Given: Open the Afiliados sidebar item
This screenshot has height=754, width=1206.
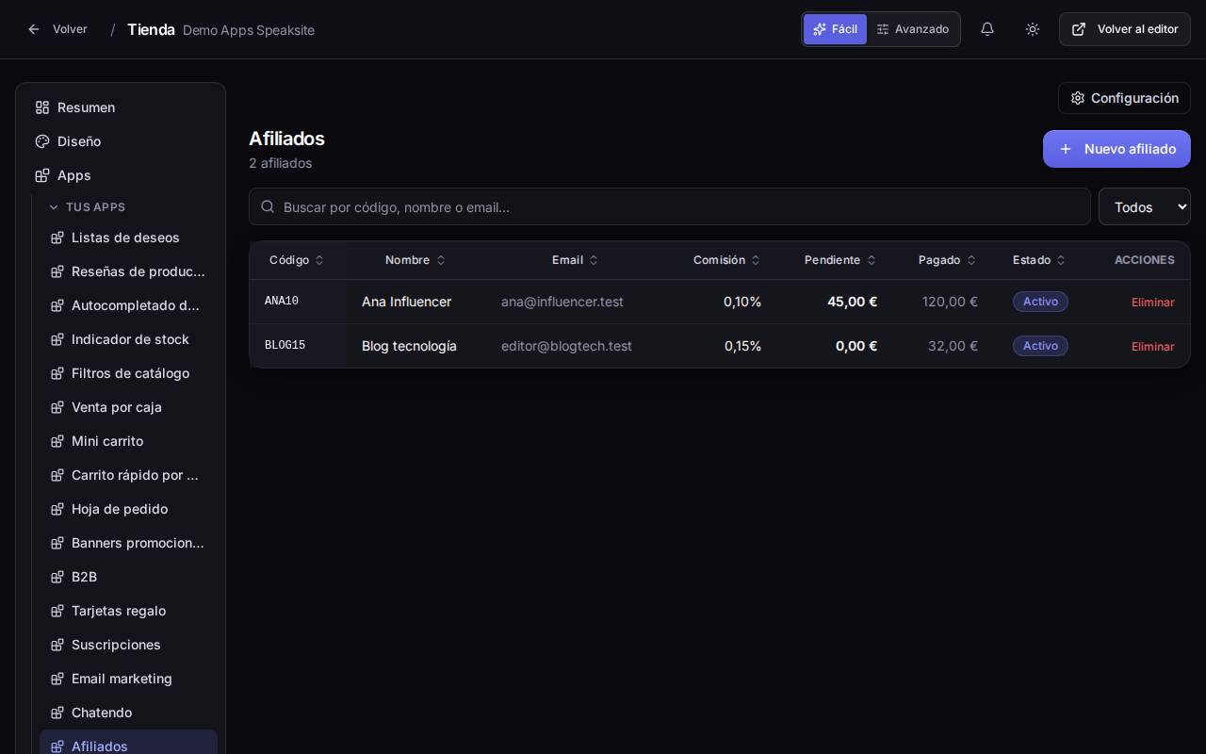Looking at the screenshot, I should coord(128,743).
